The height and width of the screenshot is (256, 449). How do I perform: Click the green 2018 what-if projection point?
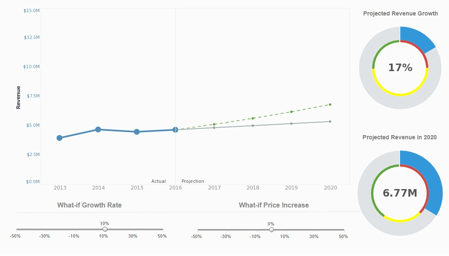[253, 118]
